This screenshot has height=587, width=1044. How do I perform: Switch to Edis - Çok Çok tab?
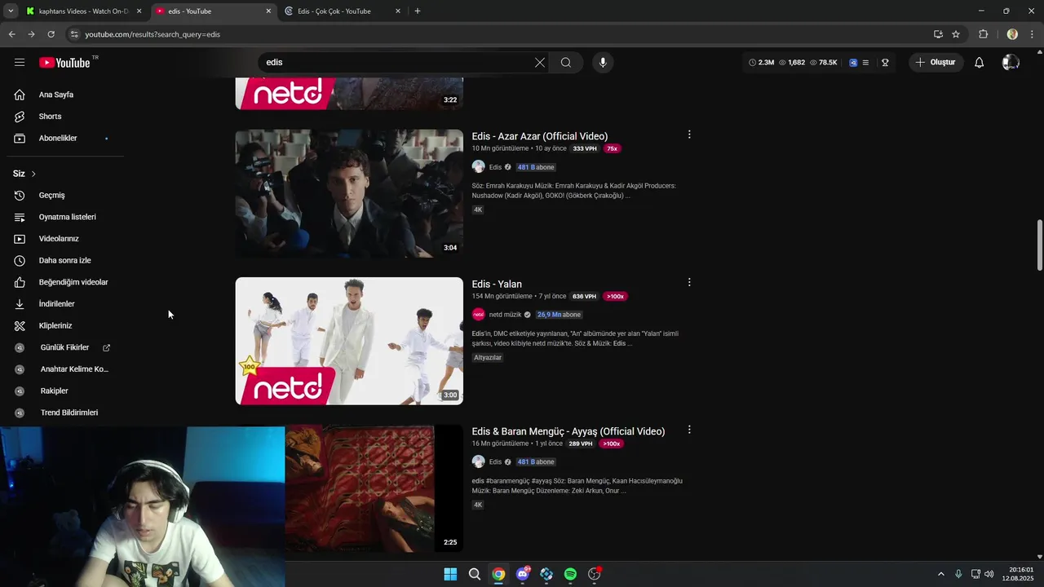(x=343, y=11)
